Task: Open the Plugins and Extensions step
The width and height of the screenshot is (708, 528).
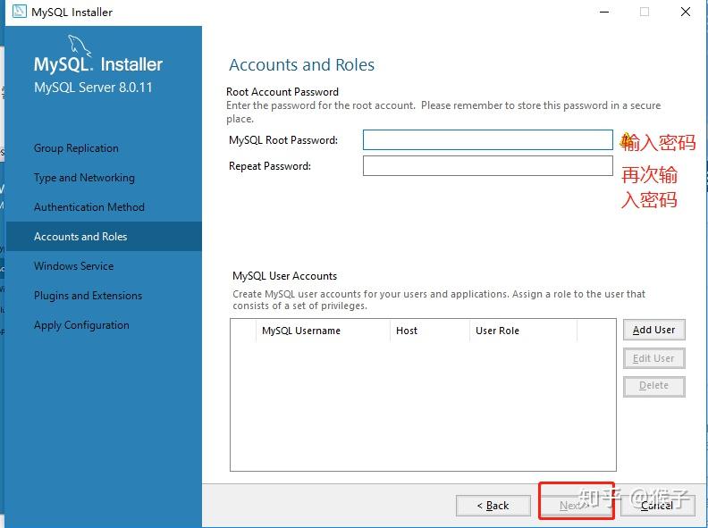Action: click(88, 296)
